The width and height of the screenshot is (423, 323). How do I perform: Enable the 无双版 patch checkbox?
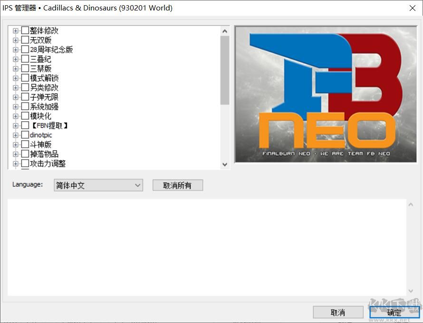25,40
